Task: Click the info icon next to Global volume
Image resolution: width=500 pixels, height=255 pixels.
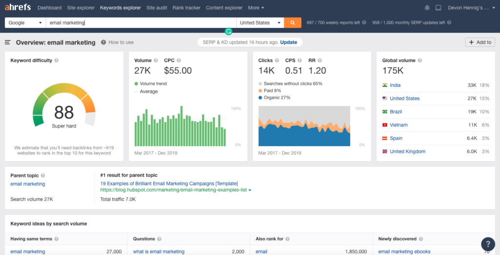Action: (x=420, y=61)
